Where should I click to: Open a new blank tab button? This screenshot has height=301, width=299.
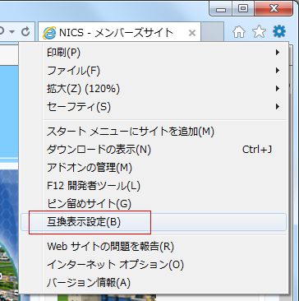click(212, 32)
